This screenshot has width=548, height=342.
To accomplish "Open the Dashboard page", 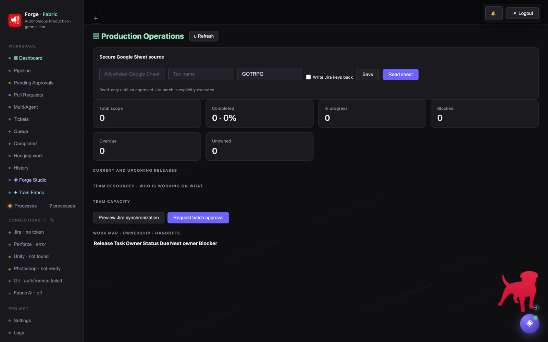I will 28,58.
